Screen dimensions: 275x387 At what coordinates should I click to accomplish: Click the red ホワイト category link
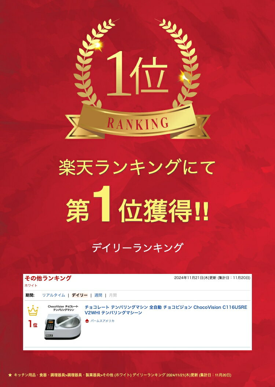coord(31,286)
